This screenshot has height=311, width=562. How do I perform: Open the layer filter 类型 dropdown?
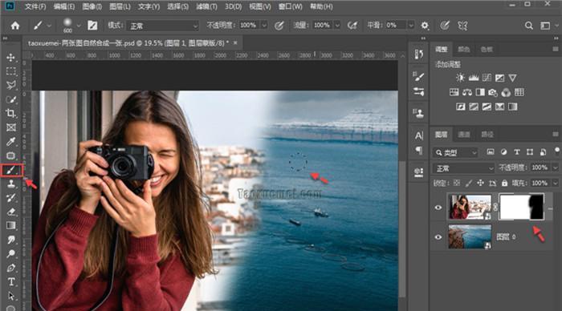[x=455, y=153]
